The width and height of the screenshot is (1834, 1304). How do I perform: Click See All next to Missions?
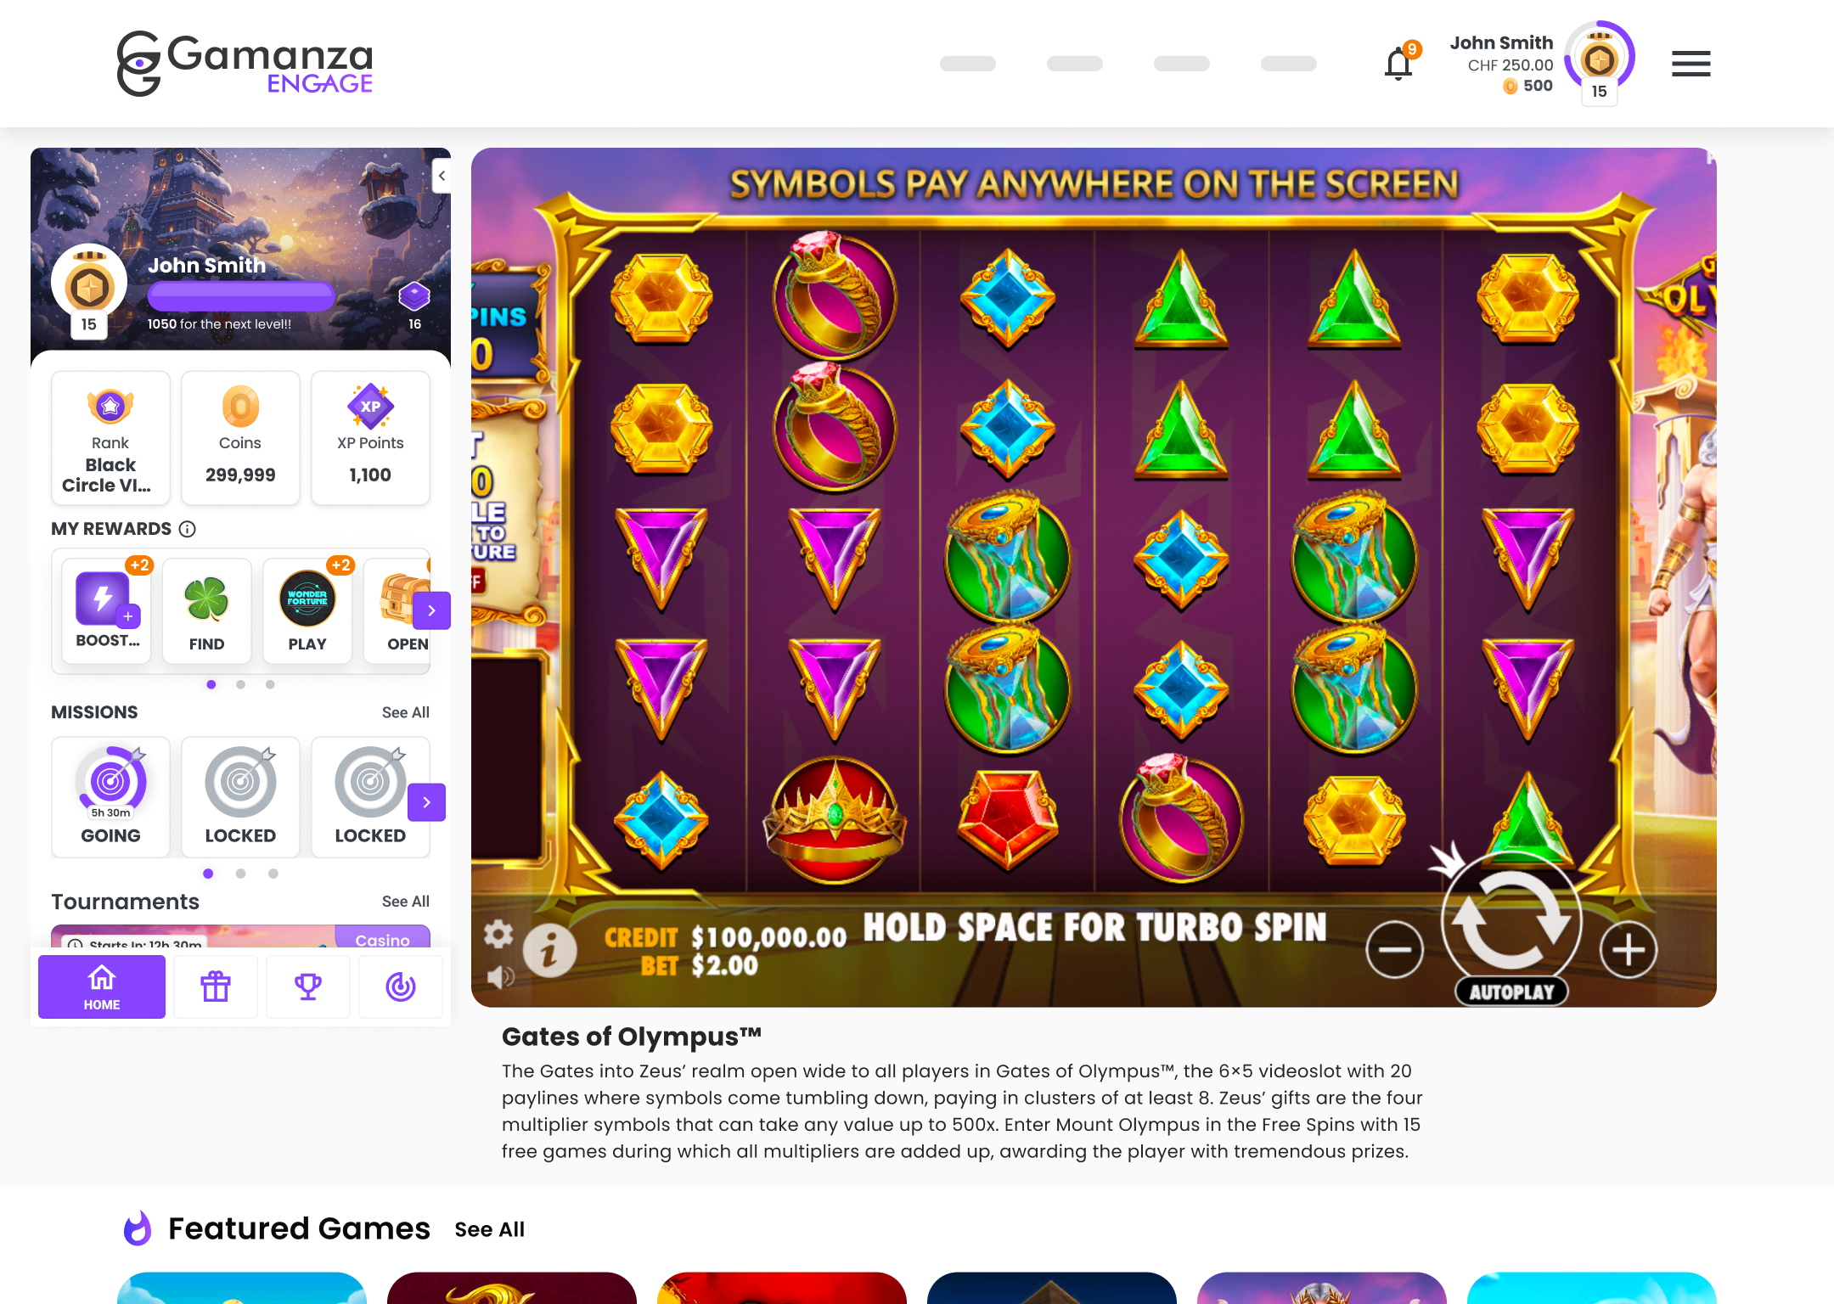tap(406, 712)
